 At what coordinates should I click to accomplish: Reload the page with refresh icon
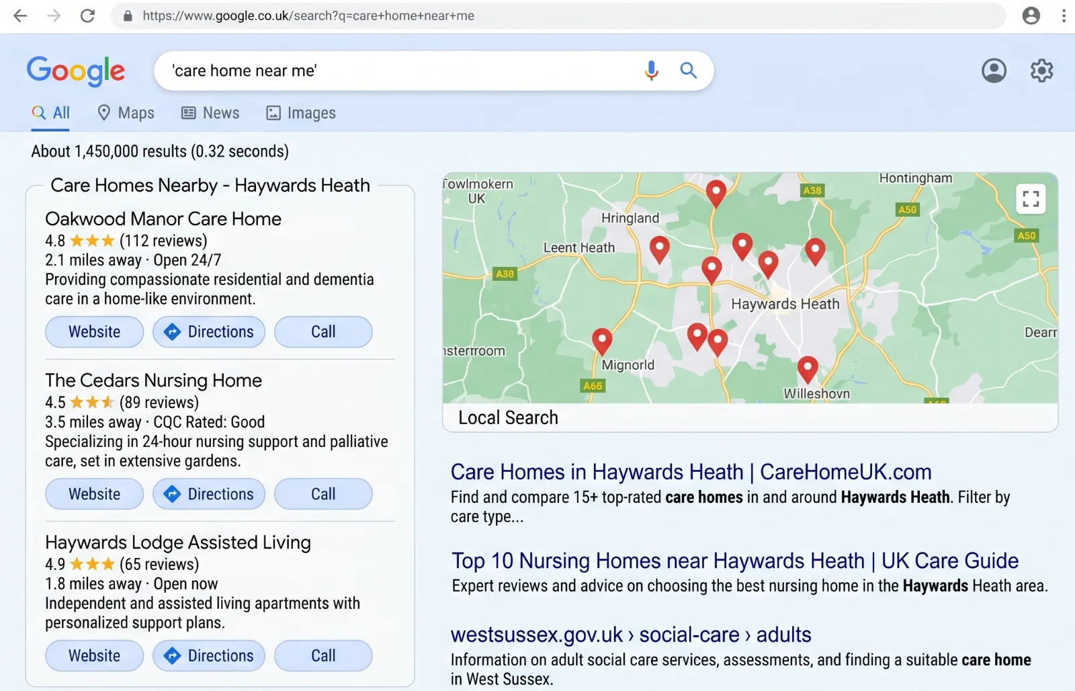87,15
